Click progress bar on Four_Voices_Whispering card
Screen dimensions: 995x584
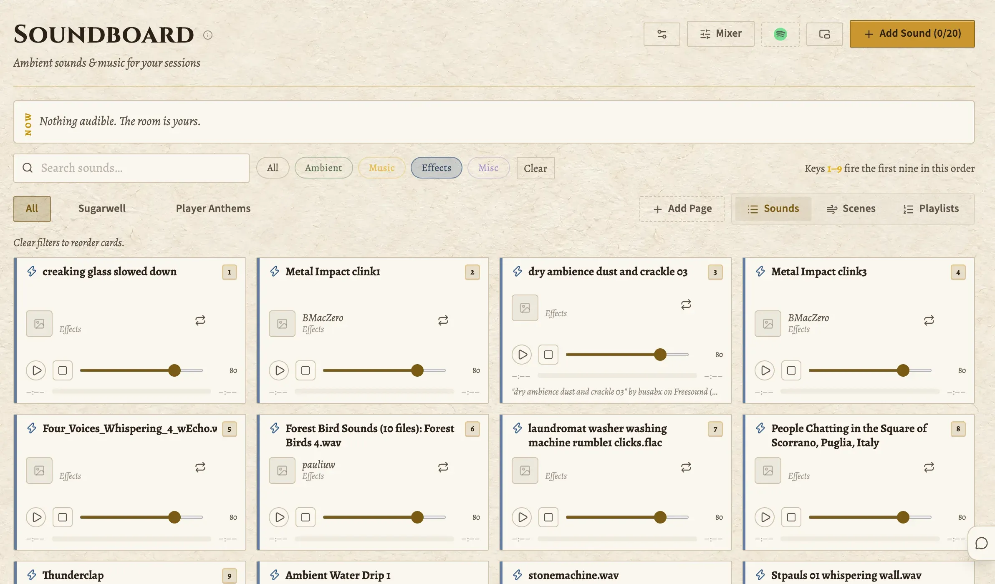point(131,539)
